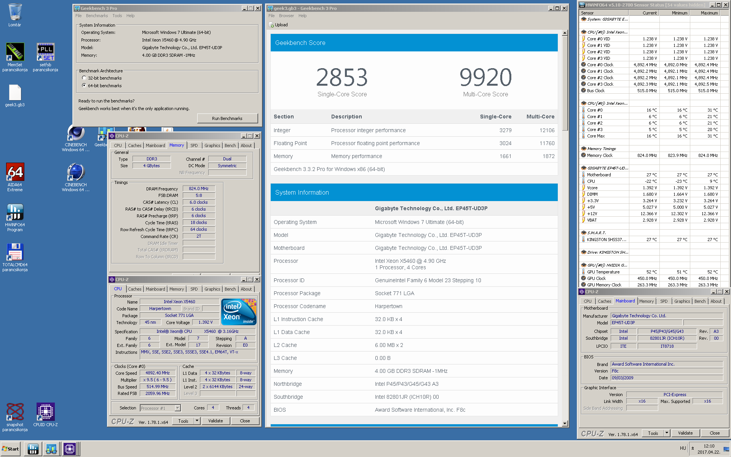Click the Maximum column header in HWiNFO
731x457 pixels.
click(705, 13)
